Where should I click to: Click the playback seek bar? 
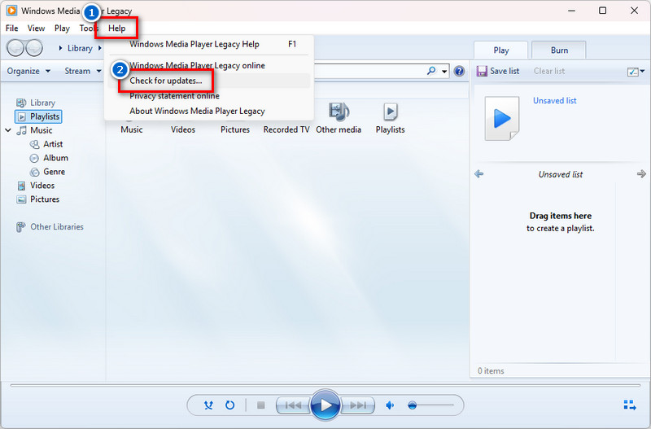(x=325, y=385)
